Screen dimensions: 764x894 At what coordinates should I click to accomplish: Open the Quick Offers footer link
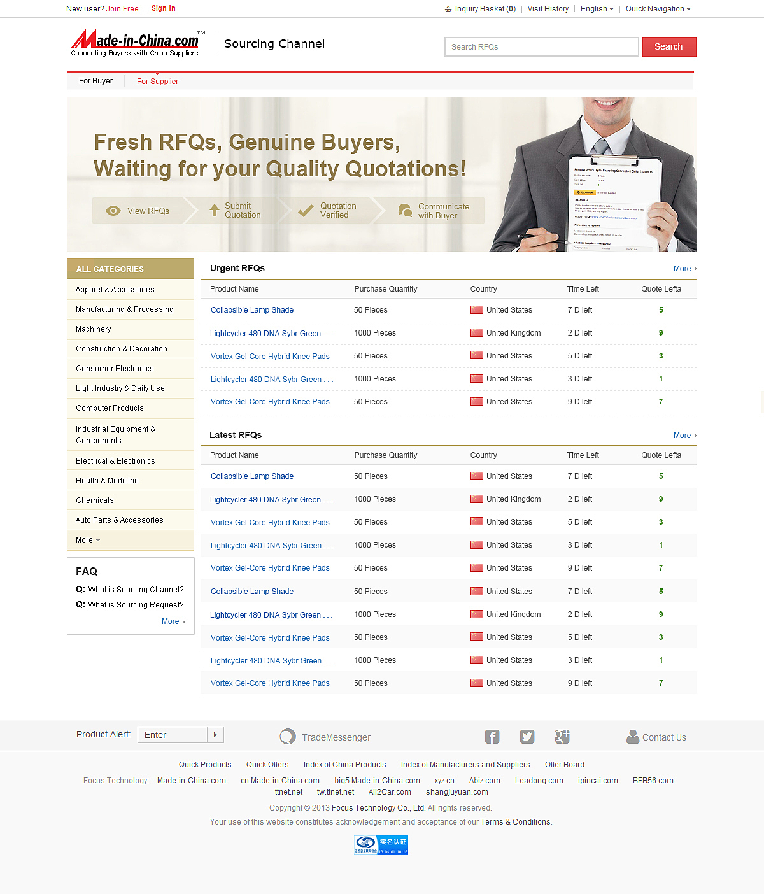click(267, 765)
